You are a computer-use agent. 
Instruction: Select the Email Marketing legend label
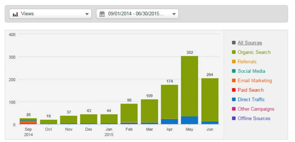pyautogui.click(x=255, y=81)
